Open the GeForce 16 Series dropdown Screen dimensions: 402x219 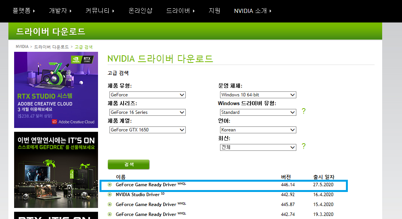148,112
